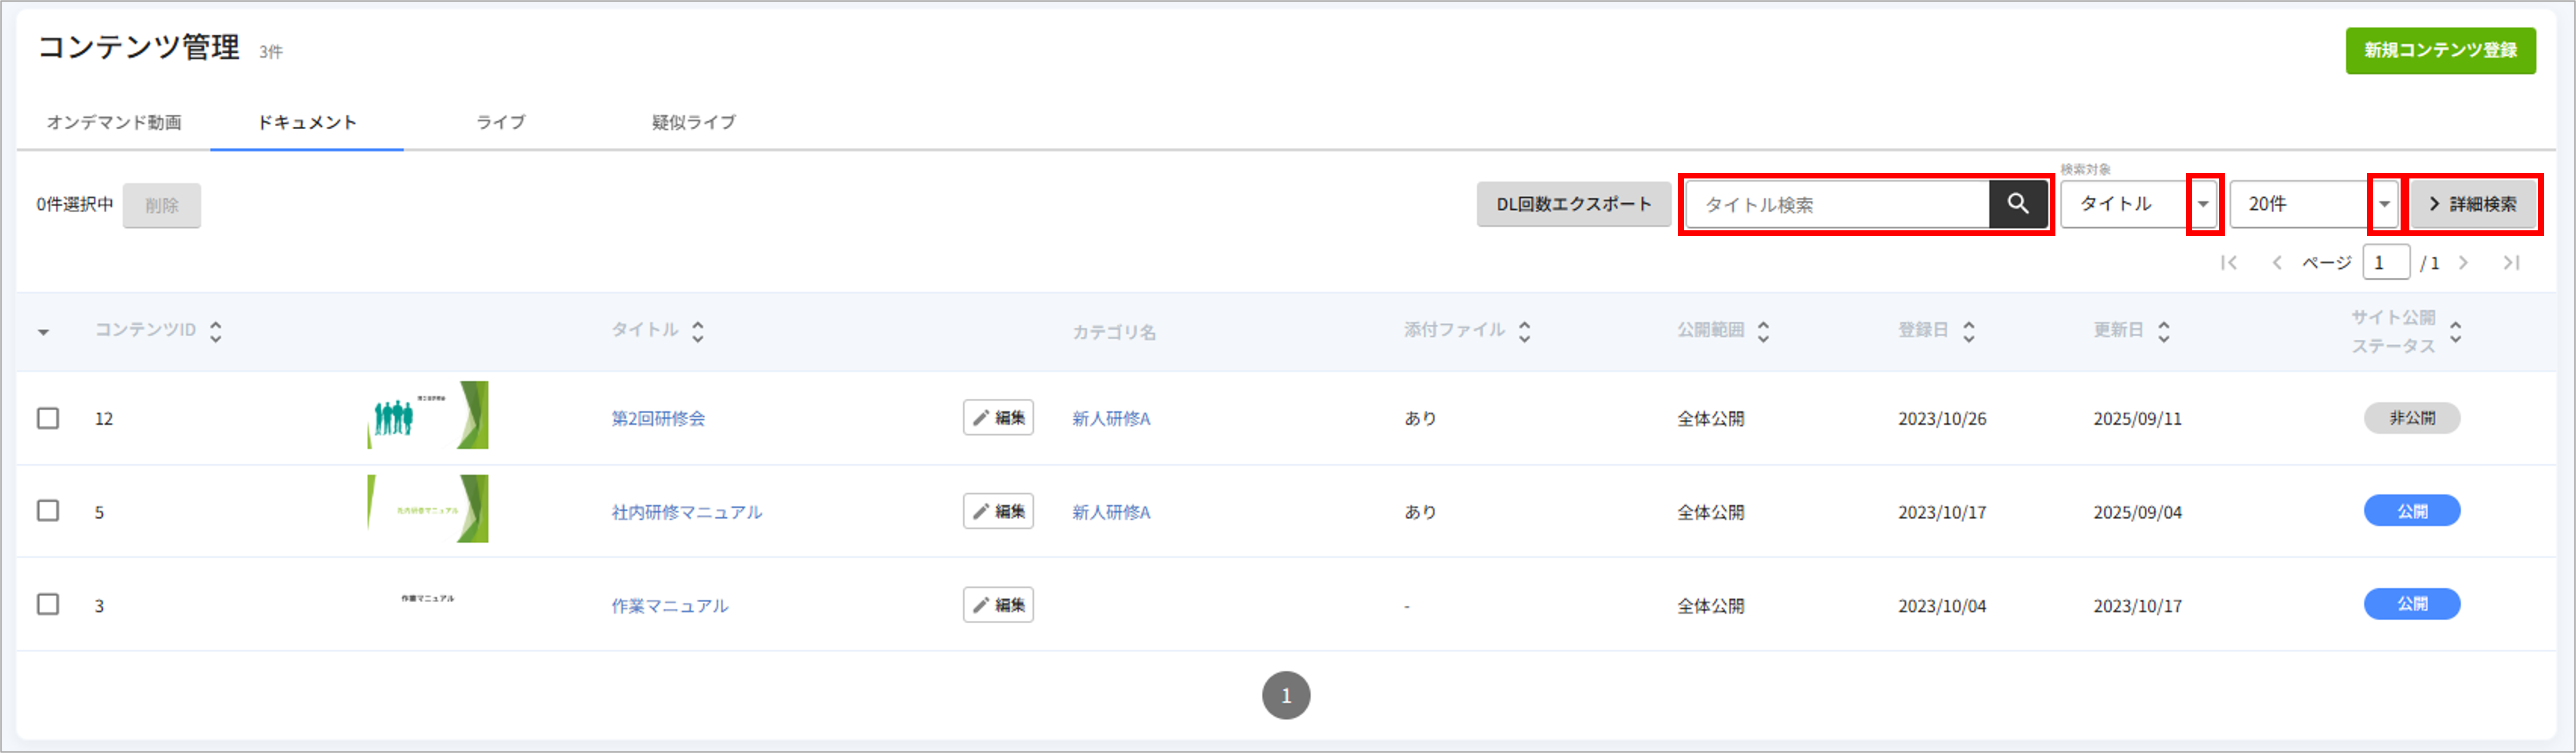2576x753 pixels.
Task: Click DL回数エクスポート button
Action: [1573, 204]
